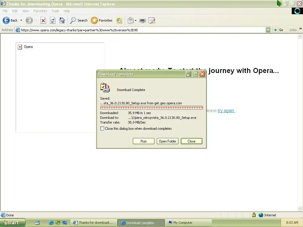Close the Download complete dialog with X
Viewport: 303px width, 227px height.
(202, 74)
